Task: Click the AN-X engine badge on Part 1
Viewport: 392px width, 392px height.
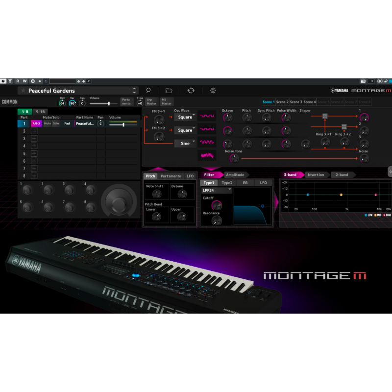Action: coord(36,123)
